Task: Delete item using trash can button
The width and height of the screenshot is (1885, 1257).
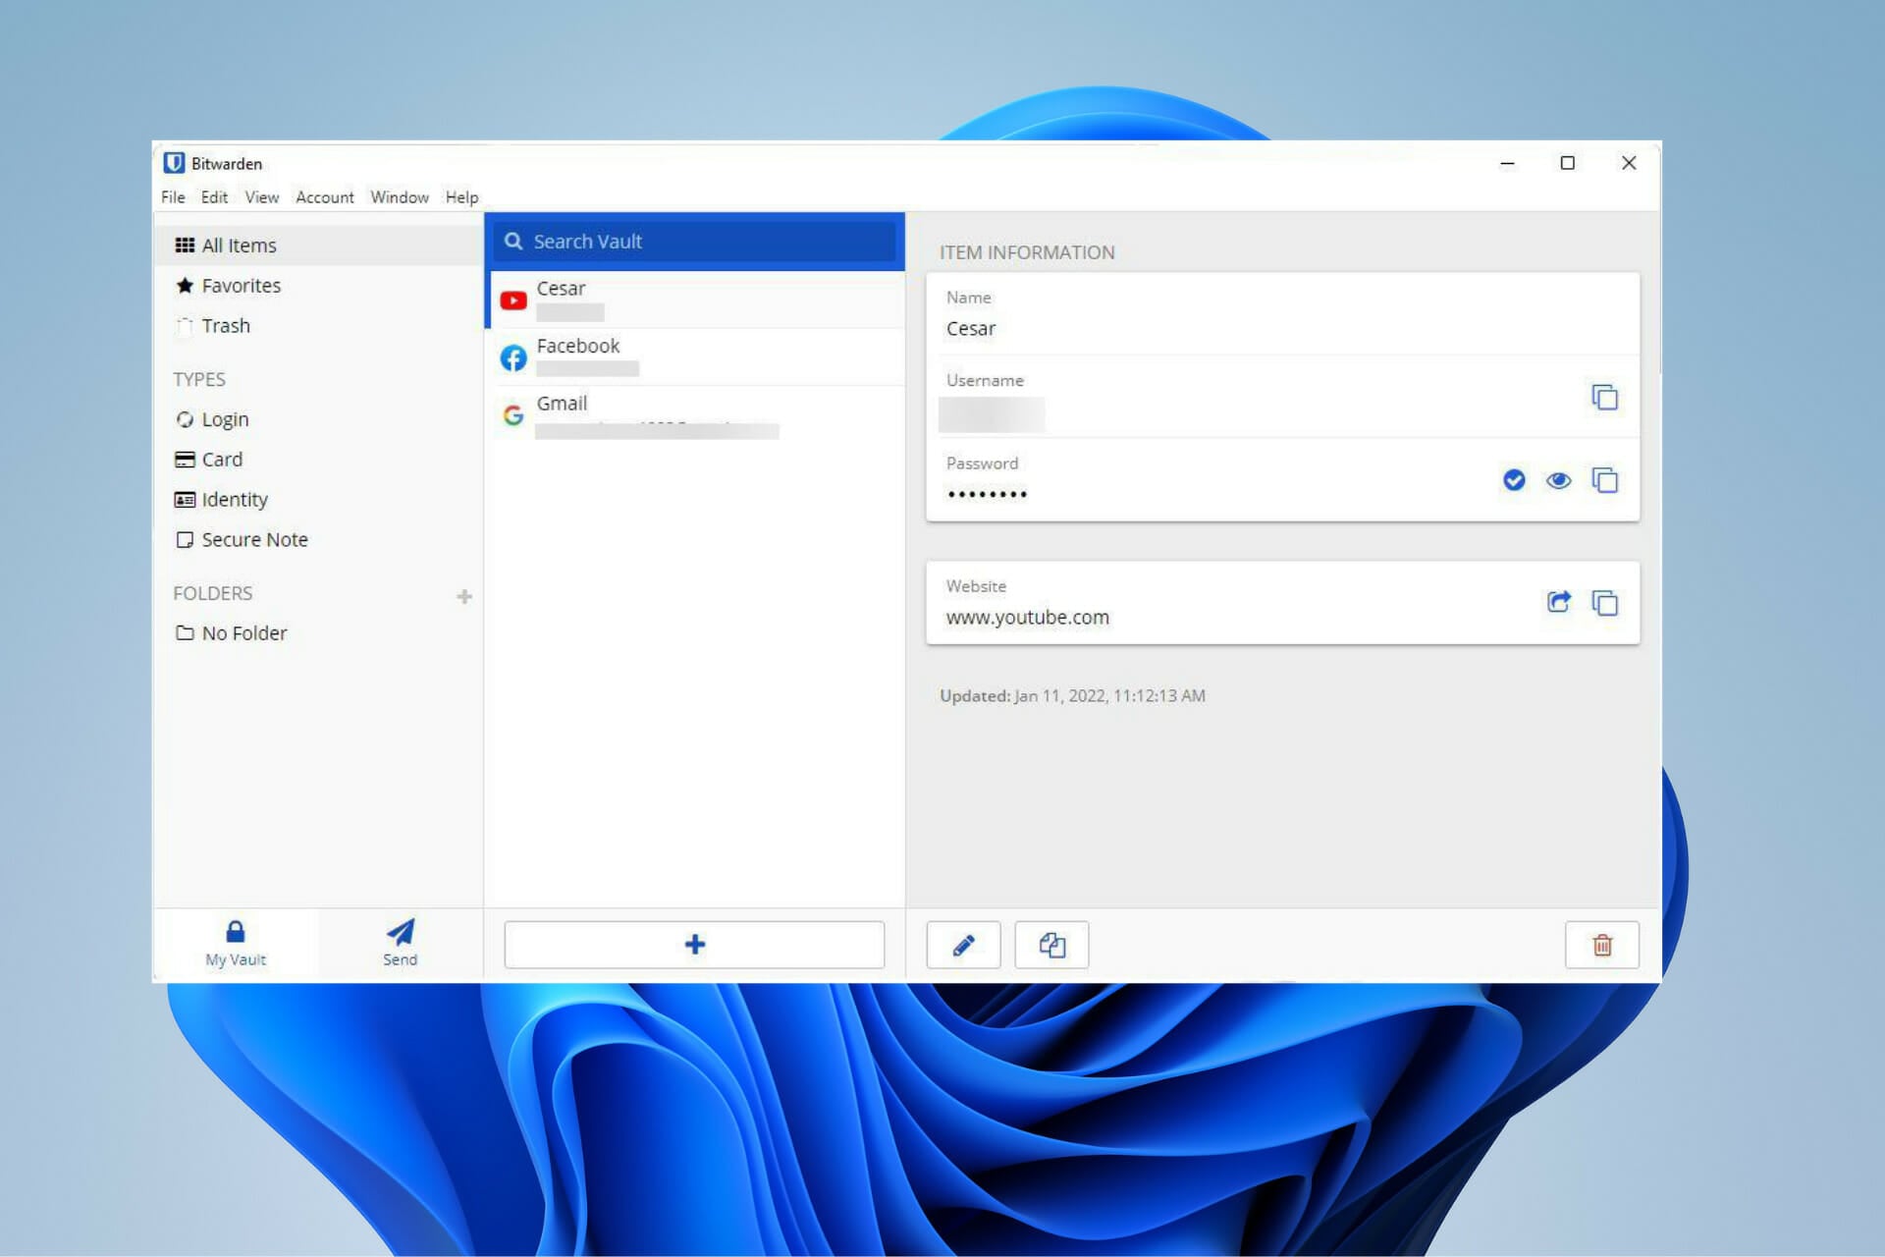Action: (x=1601, y=945)
